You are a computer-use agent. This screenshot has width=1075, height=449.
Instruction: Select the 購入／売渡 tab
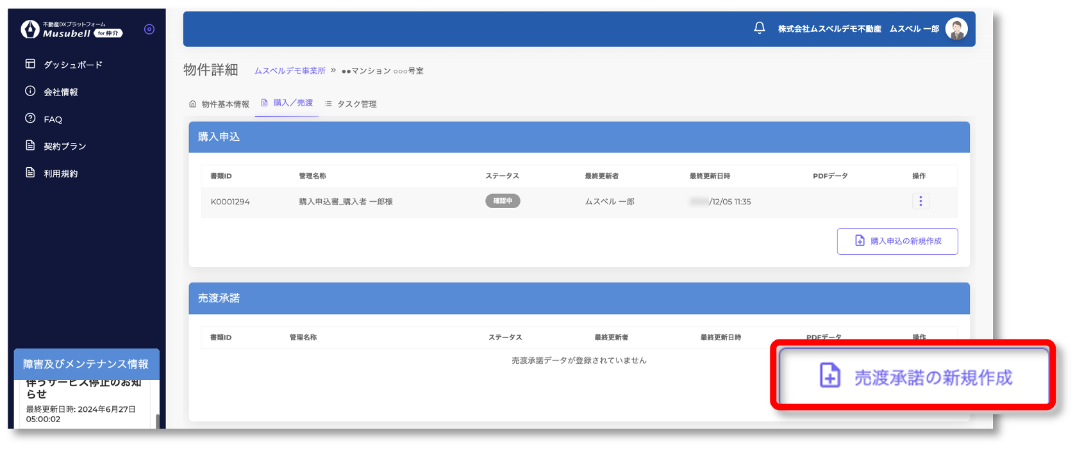[x=287, y=103]
